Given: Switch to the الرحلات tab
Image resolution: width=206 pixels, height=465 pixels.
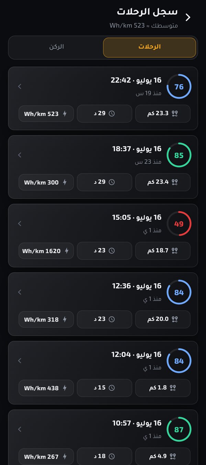Looking at the screenshot, I should [149, 47].
